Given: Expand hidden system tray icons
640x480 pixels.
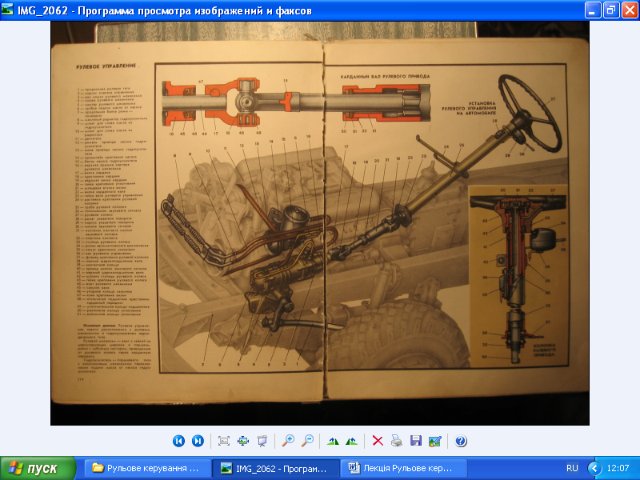Looking at the screenshot, I should click(x=594, y=468).
